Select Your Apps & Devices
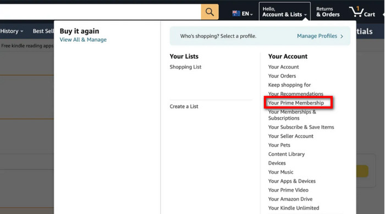 click(x=291, y=181)
